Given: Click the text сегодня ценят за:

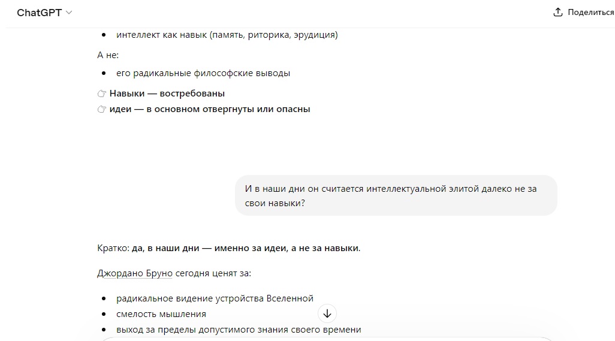Looking at the screenshot, I should (x=213, y=273).
